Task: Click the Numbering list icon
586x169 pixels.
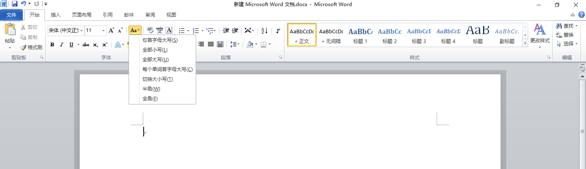Action: [x=196, y=30]
